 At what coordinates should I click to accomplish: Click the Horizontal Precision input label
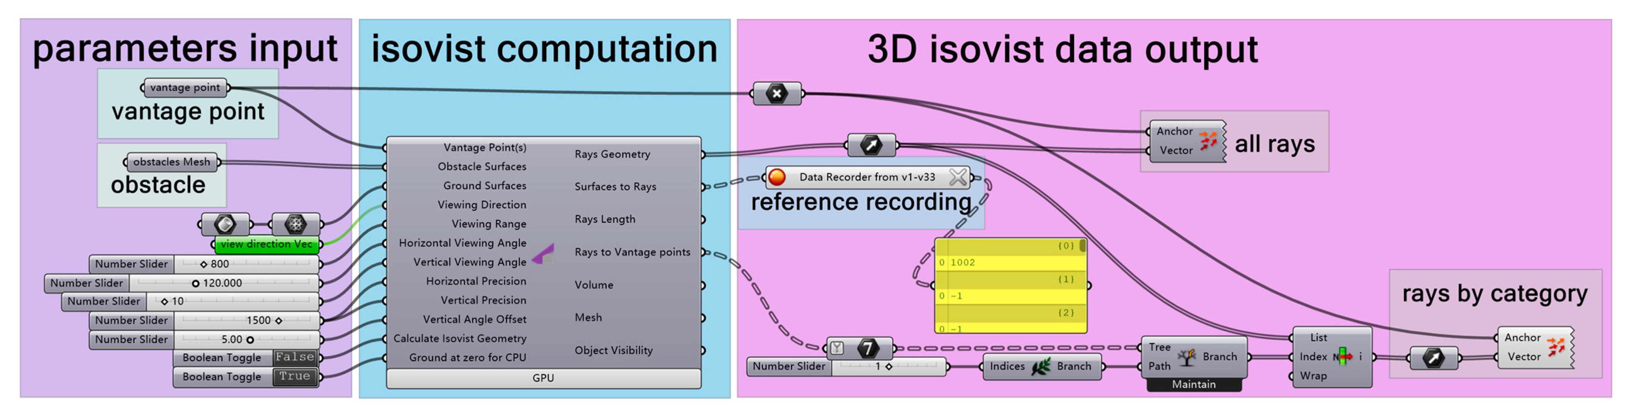pyautogui.click(x=476, y=281)
